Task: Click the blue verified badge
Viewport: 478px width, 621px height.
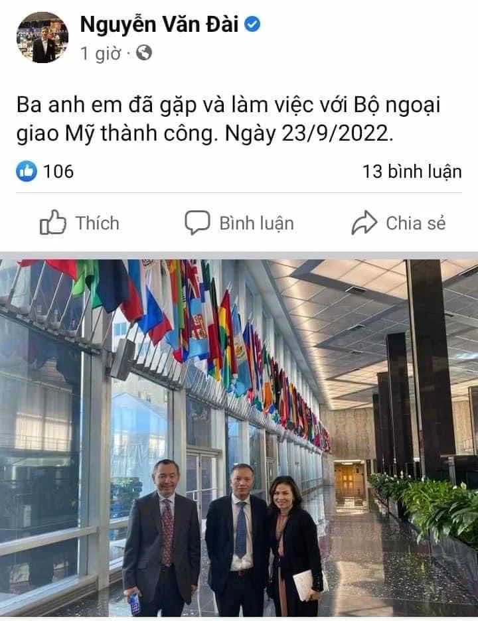Action: coord(252,25)
